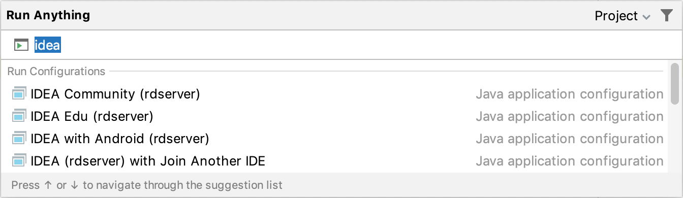
Task: Select IDEA Community (rdserver) configuration
Action: [337, 94]
